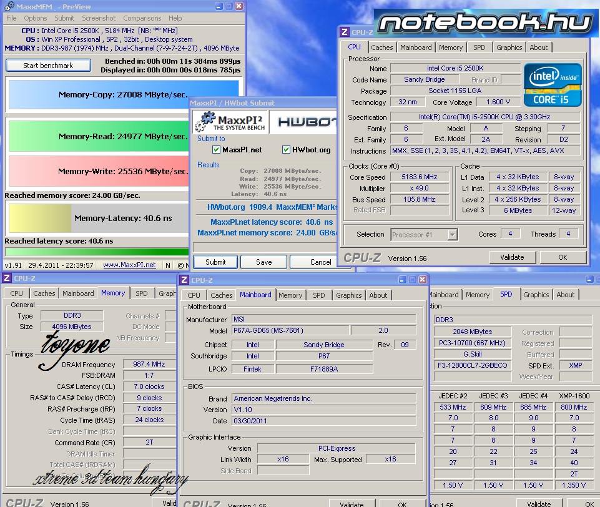
Task: Open the Options menu in MaxxMEM
Action: coord(35,18)
